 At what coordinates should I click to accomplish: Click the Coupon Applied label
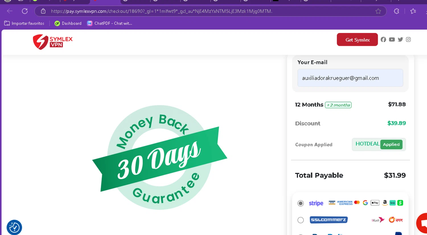coord(314,144)
